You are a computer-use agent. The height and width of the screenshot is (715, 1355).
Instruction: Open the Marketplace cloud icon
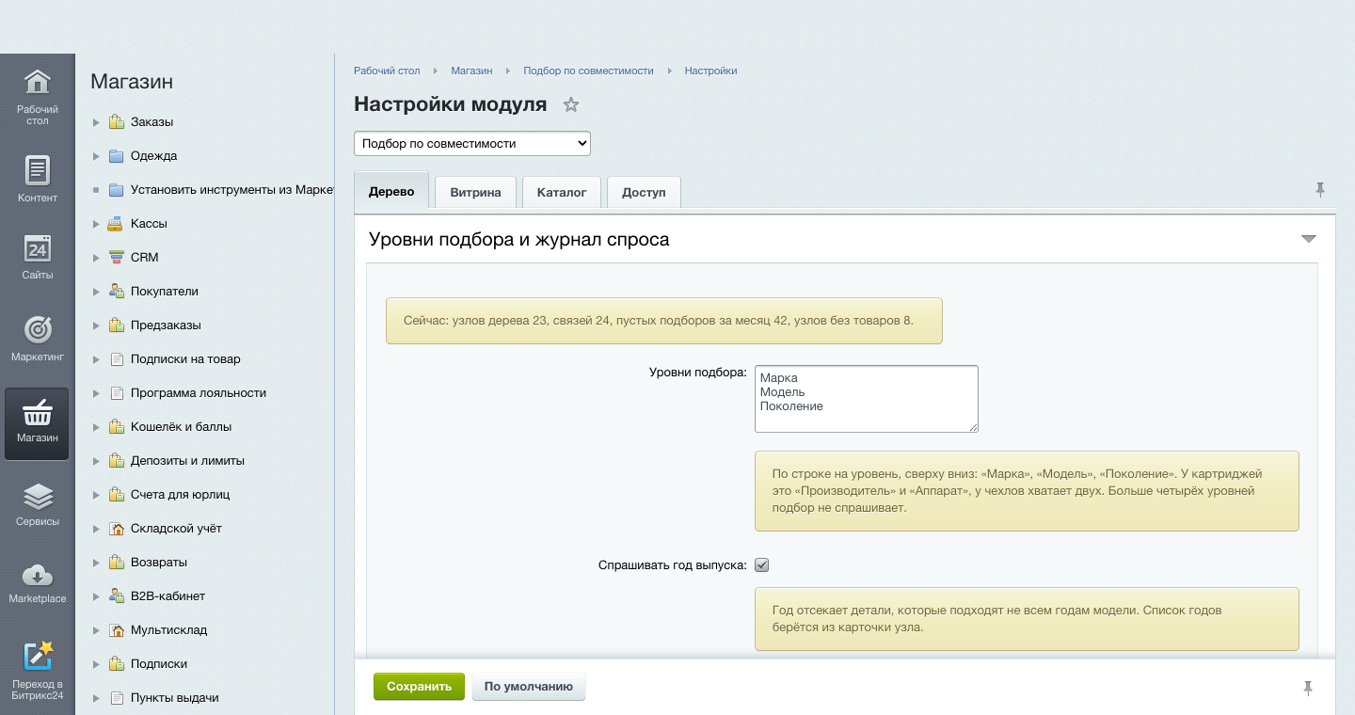37,575
